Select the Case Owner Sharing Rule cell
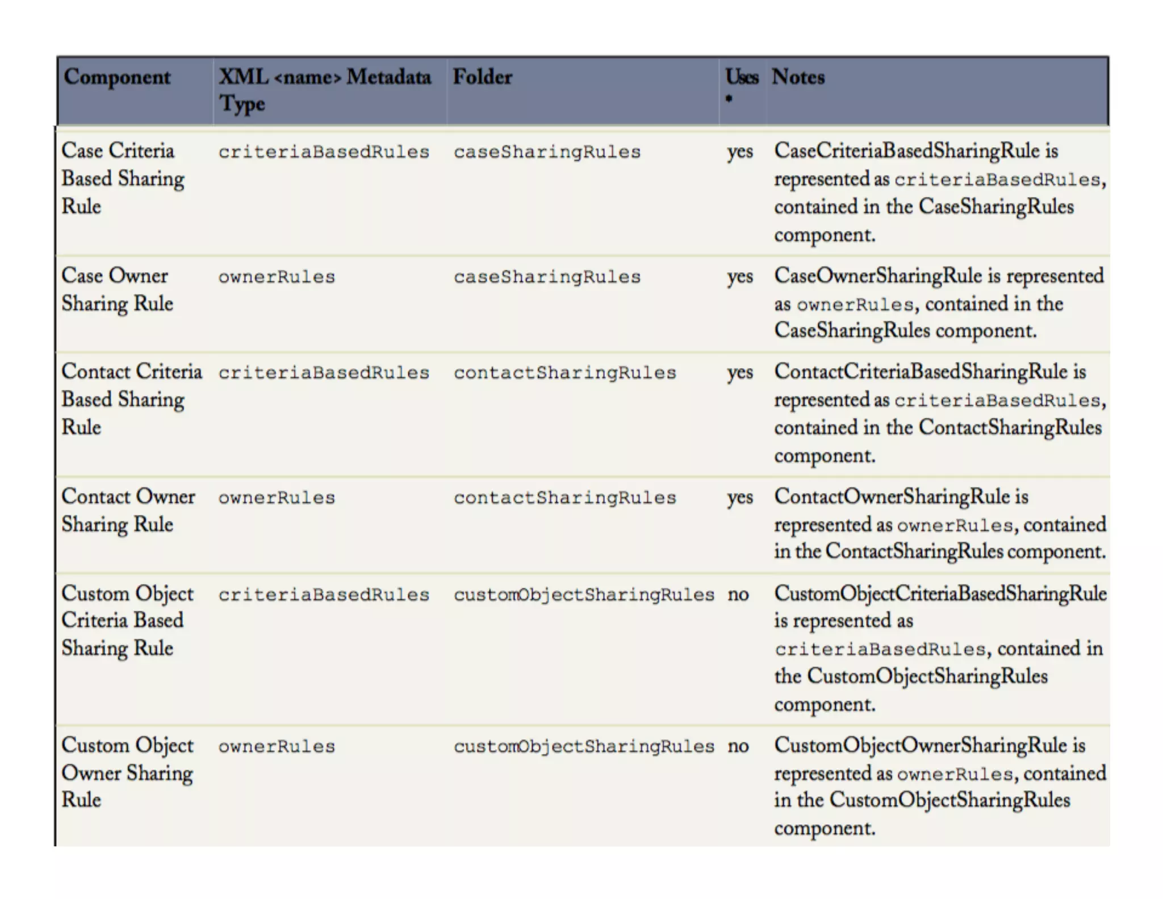Image resolution: width=1163 pixels, height=899 pixels. pos(117,289)
